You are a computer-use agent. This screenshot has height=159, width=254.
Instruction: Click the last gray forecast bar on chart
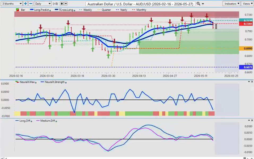[x=216, y=26]
